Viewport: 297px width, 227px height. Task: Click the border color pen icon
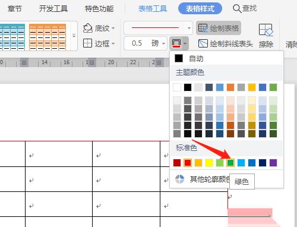[176, 43]
